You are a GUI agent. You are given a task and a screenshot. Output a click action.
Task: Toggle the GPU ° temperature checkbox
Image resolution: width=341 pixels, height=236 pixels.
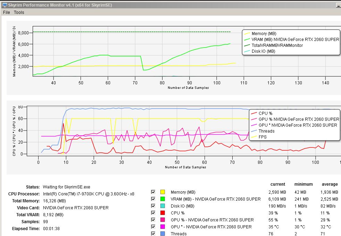click(x=153, y=227)
